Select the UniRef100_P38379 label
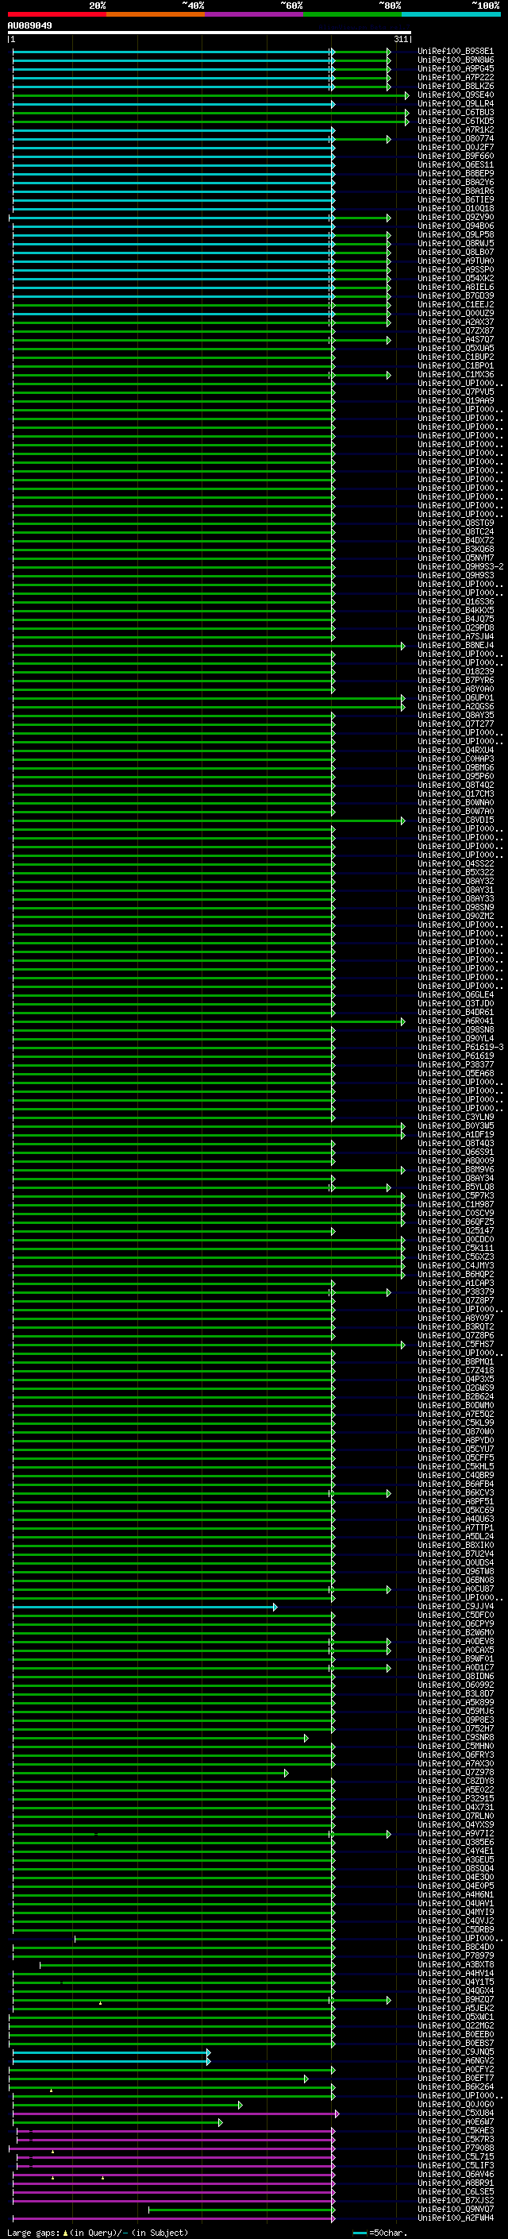The image size is (508, 2239). [x=456, y=1291]
